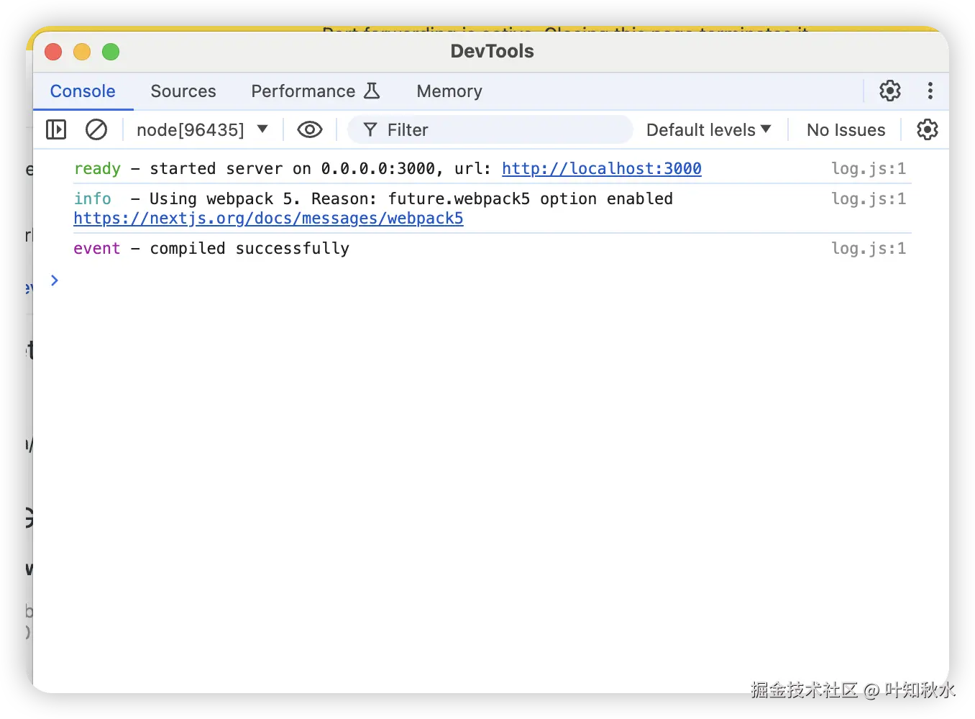The width and height of the screenshot is (975, 719).
Task: Toggle the console sidebar panel icon
Action: [56, 129]
